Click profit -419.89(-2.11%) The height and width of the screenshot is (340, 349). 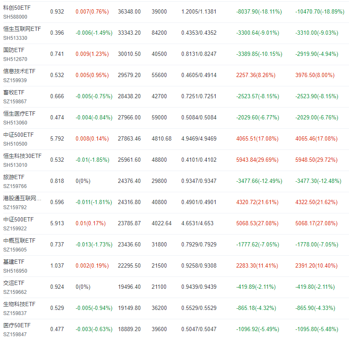(x=256, y=287)
